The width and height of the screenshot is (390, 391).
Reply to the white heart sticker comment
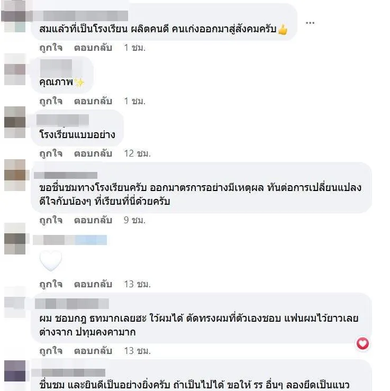pos(93,284)
